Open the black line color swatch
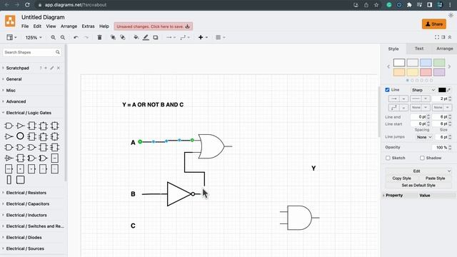457x257 pixels. (x=442, y=90)
